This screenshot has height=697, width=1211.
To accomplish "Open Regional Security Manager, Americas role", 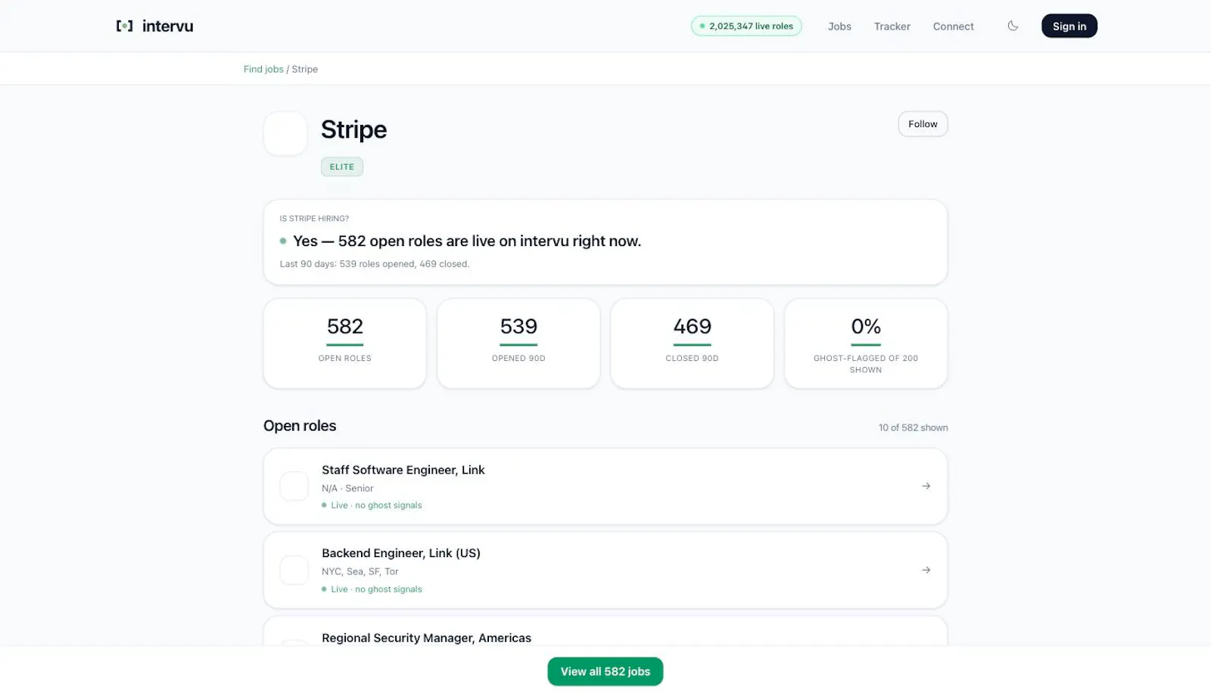I will [605, 631].
